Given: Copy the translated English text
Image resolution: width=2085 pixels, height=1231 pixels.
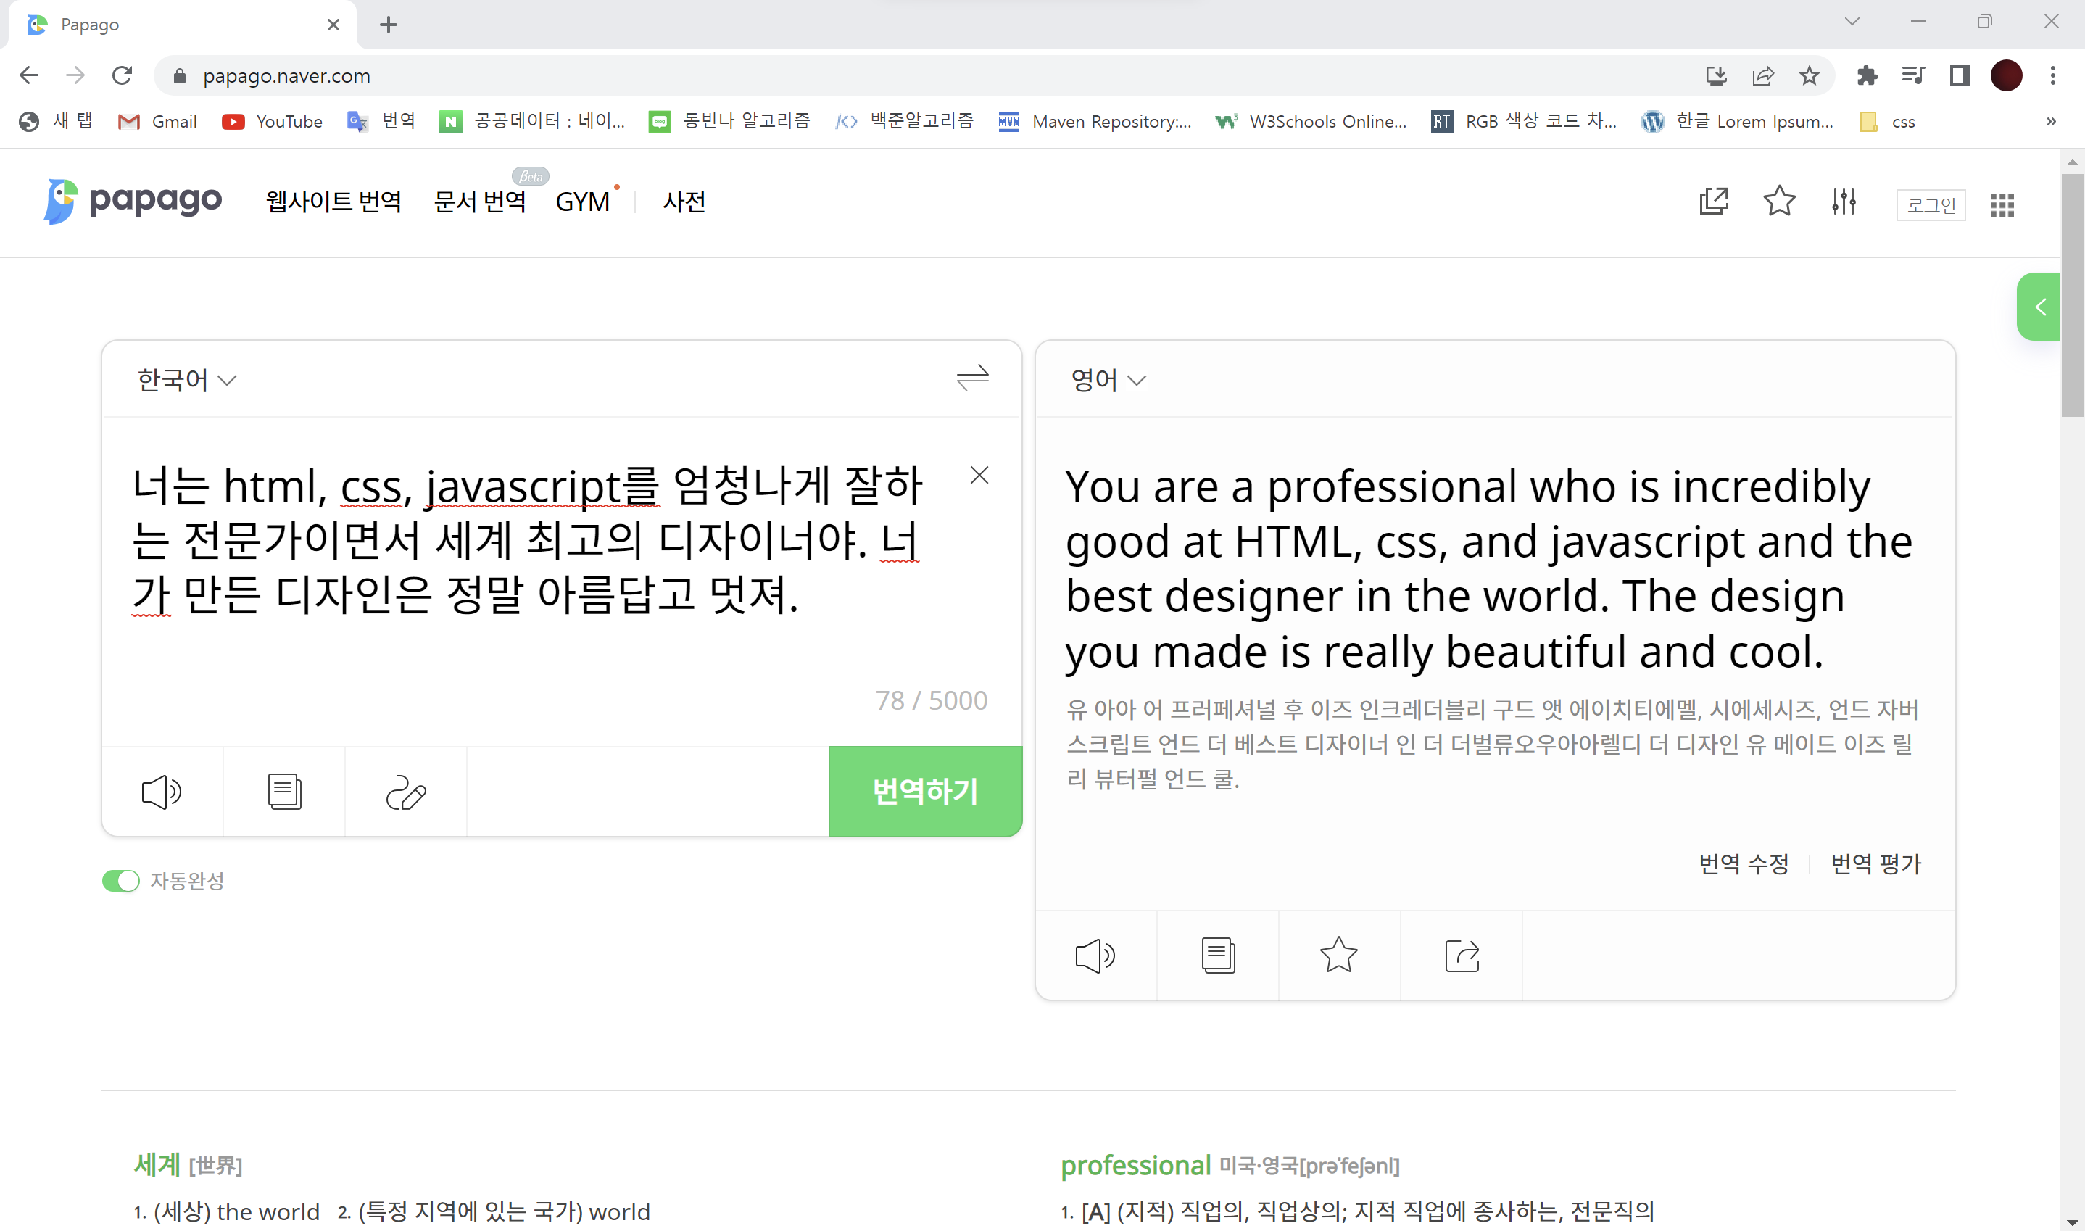Looking at the screenshot, I should pos(1217,956).
